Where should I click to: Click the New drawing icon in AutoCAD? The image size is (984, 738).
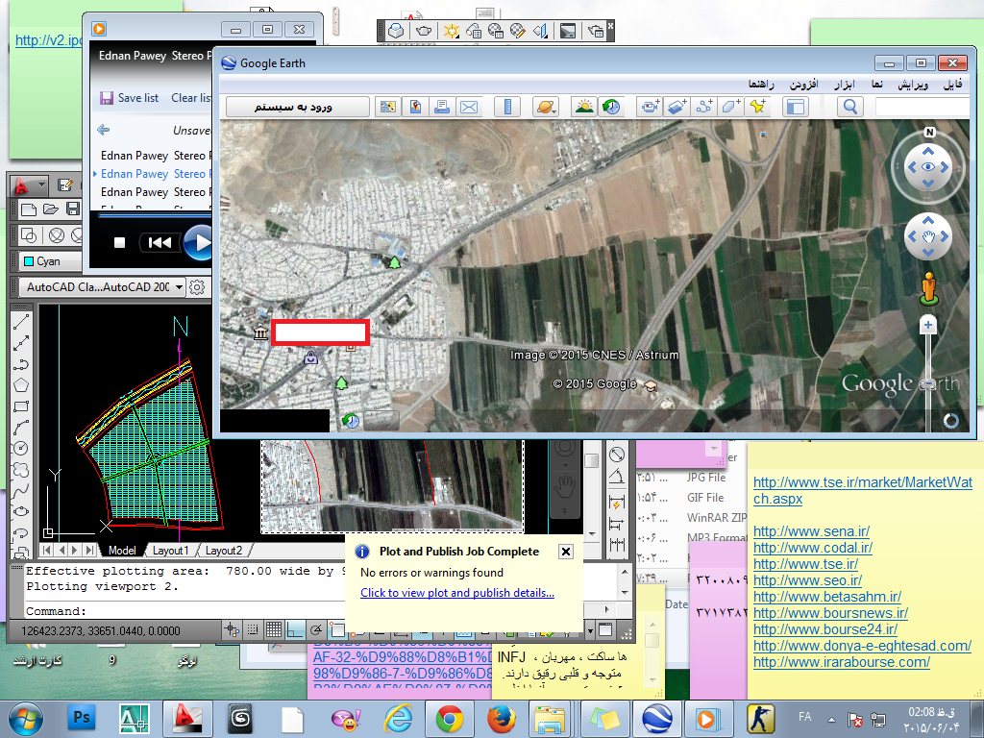pos(29,209)
